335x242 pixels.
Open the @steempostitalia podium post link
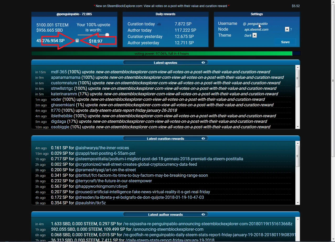pyautogui.click(x=159, y=159)
